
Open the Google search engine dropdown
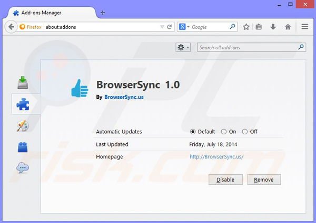pyautogui.click(x=184, y=27)
